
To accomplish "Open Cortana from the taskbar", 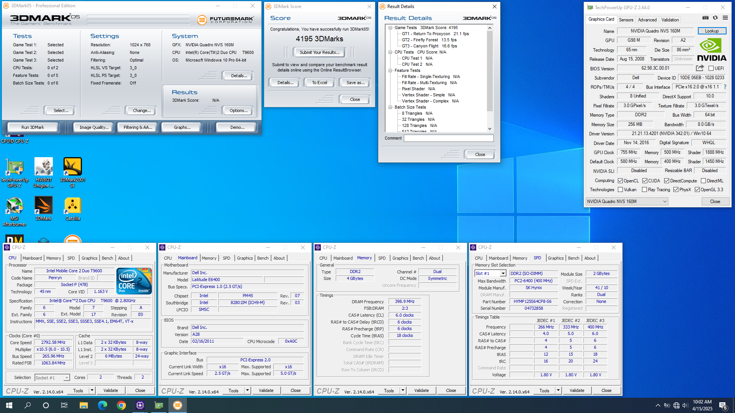I will tap(46, 405).
